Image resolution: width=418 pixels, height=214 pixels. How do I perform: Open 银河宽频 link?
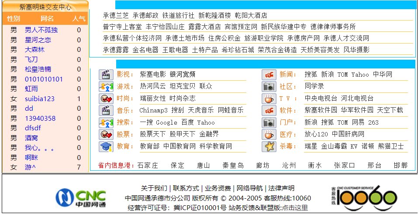pyautogui.click(x=183, y=74)
